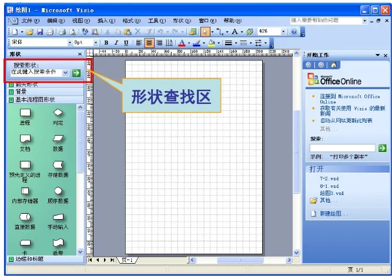Click the Copy icon
This screenshot has width=392, height=276.
pyautogui.click(x=118, y=32)
